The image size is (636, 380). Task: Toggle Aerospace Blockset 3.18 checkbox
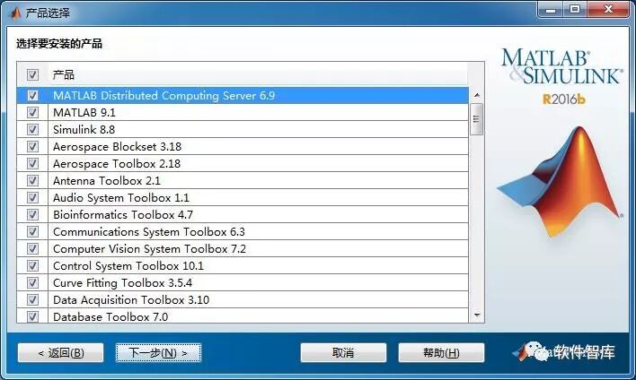(32, 146)
